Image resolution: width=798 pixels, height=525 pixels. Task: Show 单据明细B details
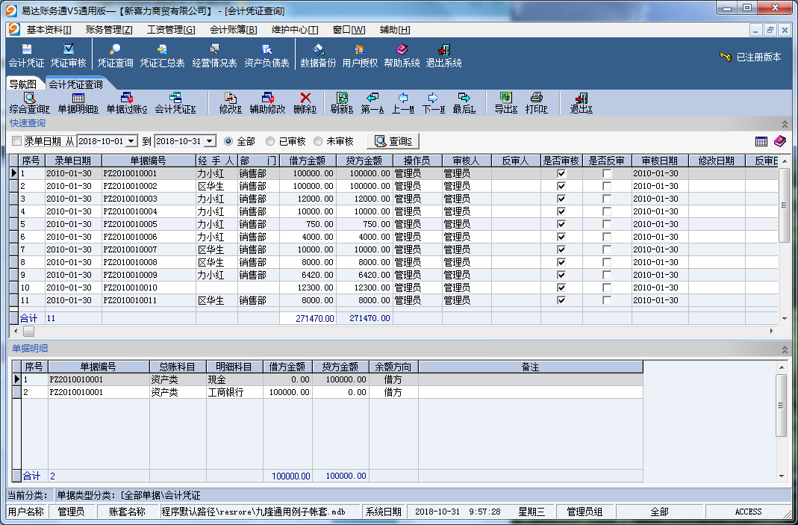[78, 103]
